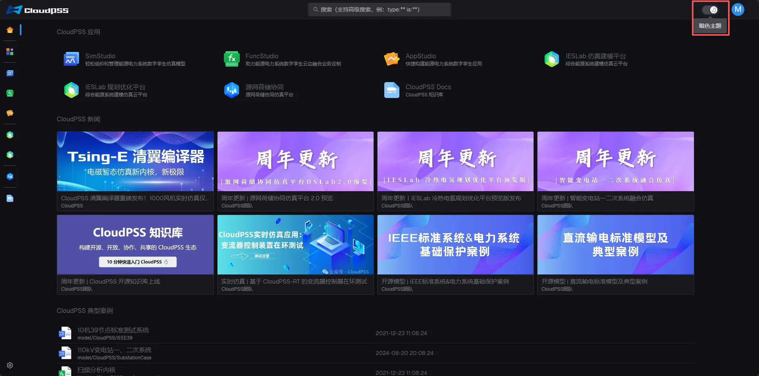The width and height of the screenshot is (759, 376).
Task: Launch FuncStudio from its green fx icon
Action: [231, 59]
